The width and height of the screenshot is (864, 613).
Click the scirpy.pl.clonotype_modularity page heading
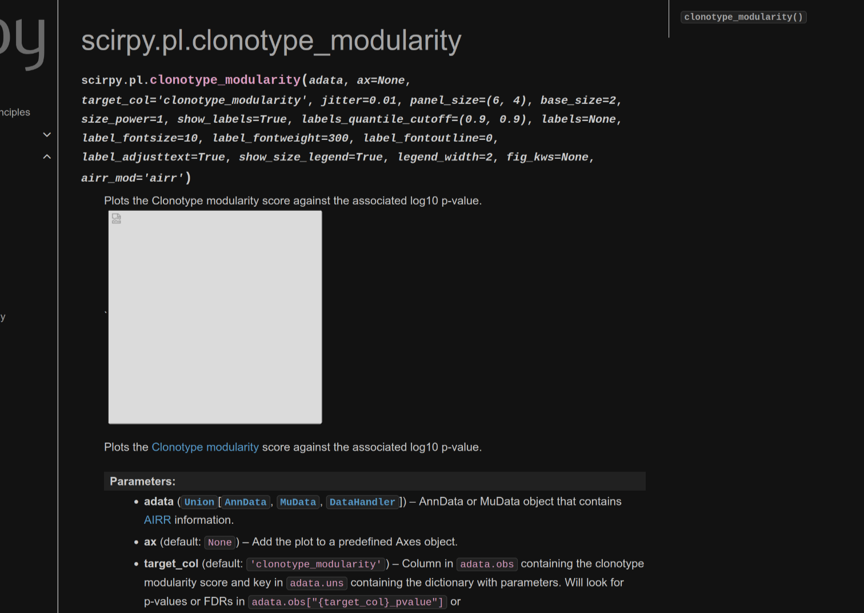tap(271, 40)
